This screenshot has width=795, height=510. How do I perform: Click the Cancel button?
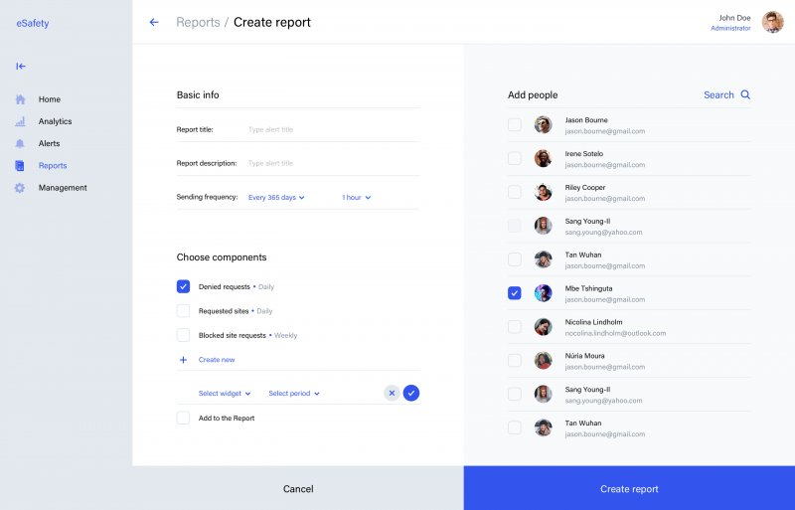click(298, 489)
